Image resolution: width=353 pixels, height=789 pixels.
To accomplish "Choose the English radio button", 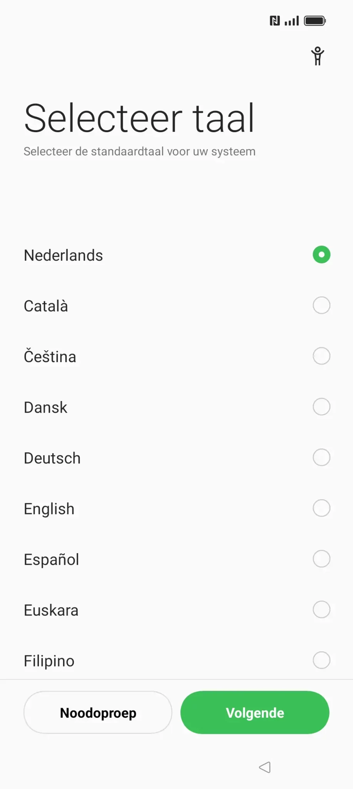I will pyautogui.click(x=321, y=508).
